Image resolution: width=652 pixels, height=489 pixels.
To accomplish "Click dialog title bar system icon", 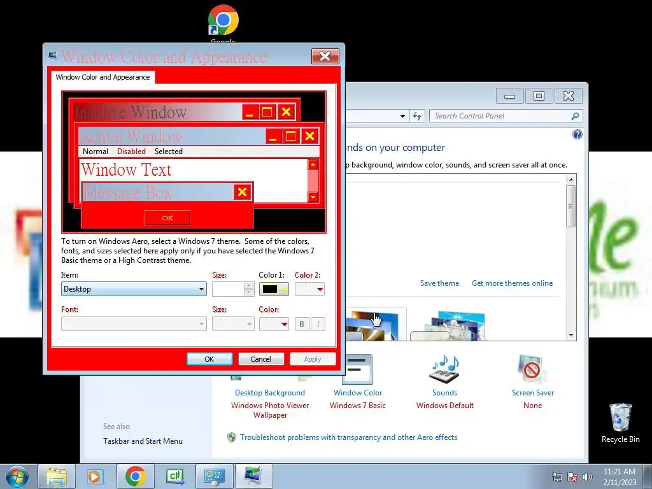I will (x=52, y=55).
